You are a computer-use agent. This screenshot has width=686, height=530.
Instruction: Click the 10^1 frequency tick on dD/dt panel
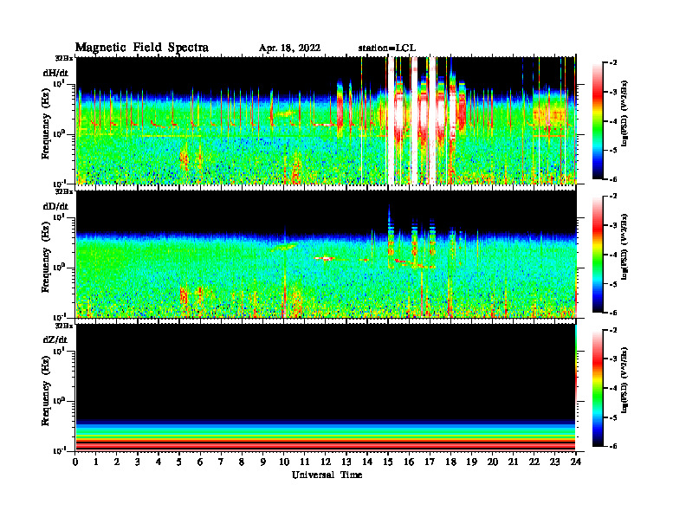click(x=59, y=217)
